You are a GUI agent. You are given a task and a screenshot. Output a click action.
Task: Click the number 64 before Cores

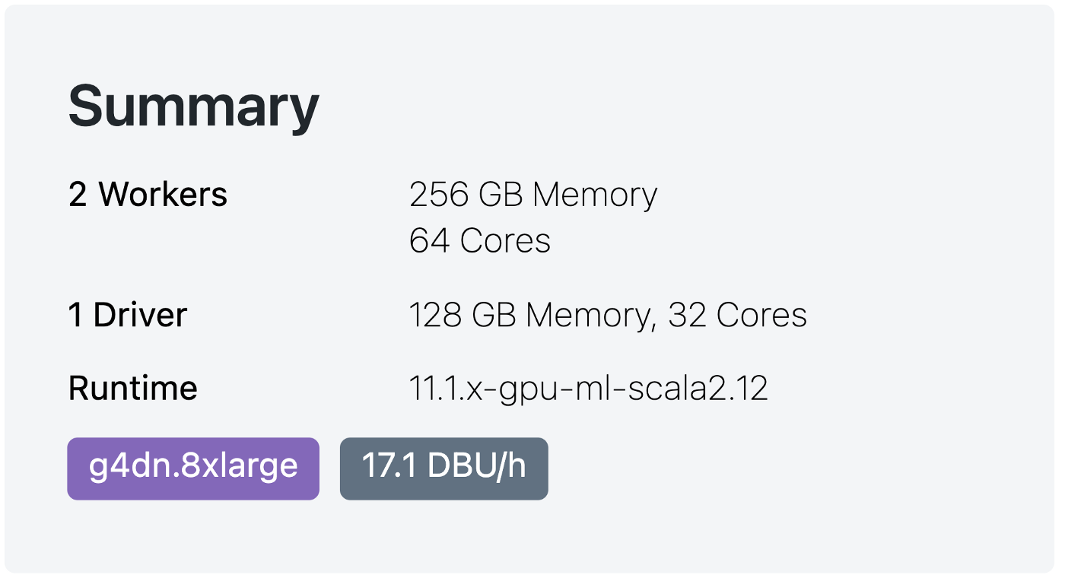click(x=429, y=240)
